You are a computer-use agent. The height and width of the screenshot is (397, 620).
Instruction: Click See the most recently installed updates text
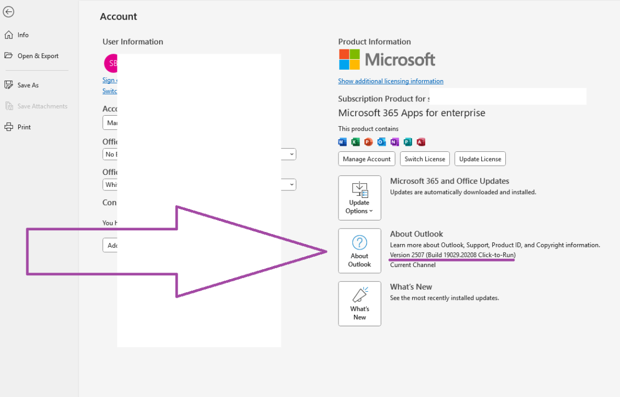444,298
